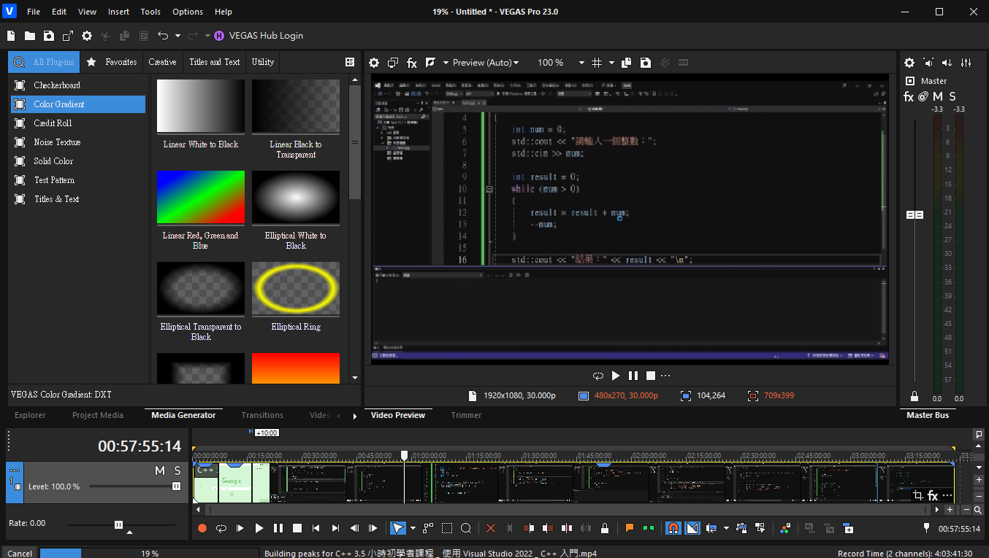Click the red X delete icon

click(491, 528)
